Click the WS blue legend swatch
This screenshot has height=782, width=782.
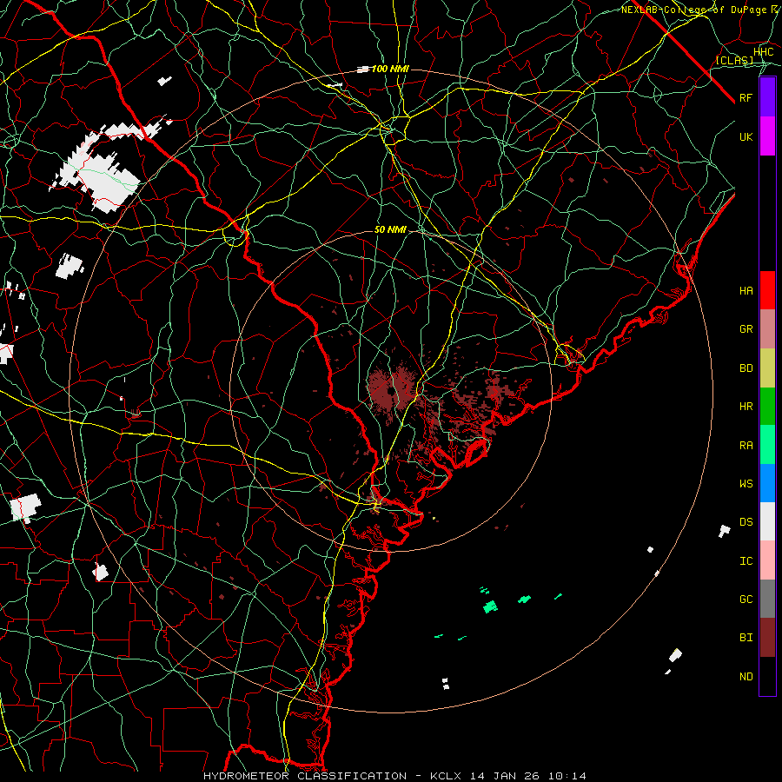point(767,483)
